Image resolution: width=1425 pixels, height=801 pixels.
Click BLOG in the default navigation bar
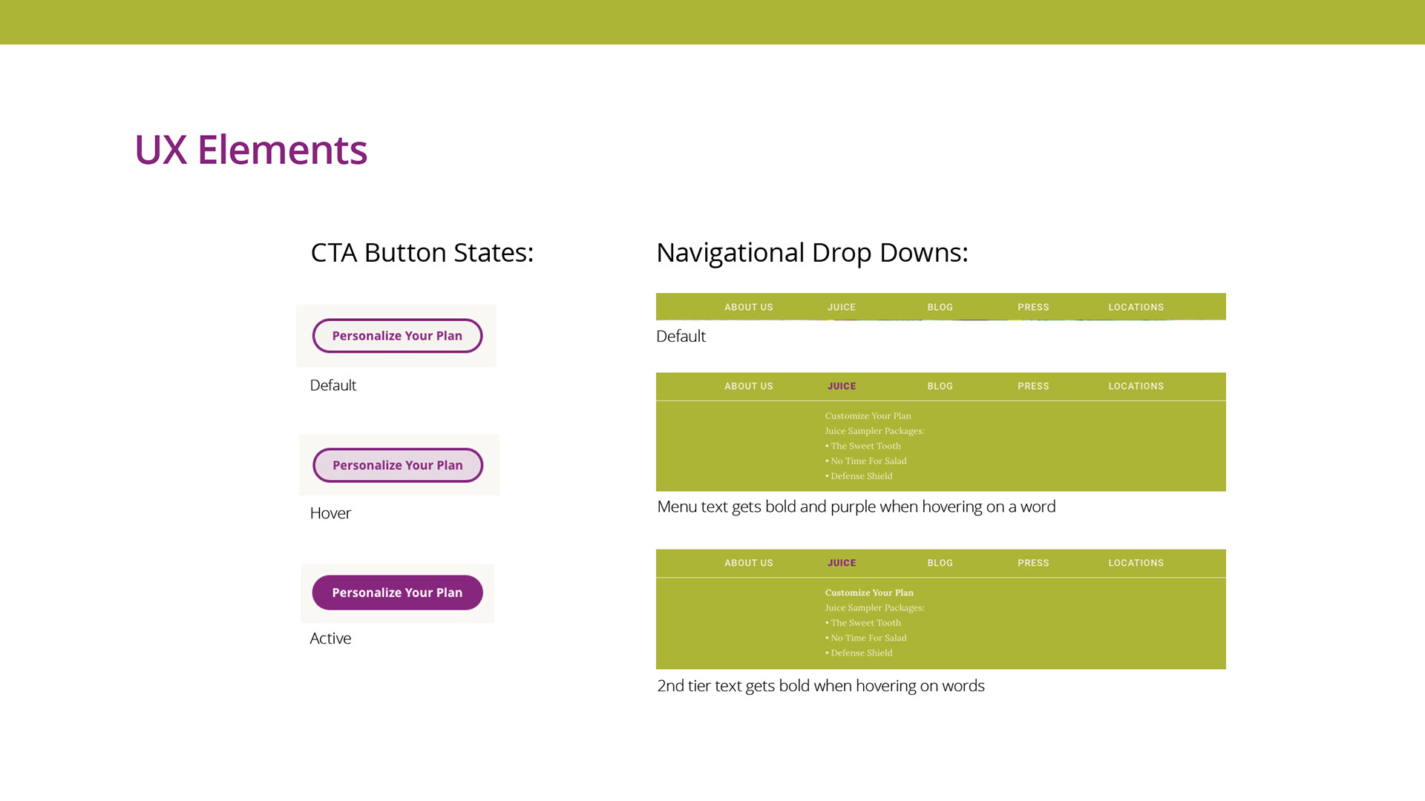(940, 307)
